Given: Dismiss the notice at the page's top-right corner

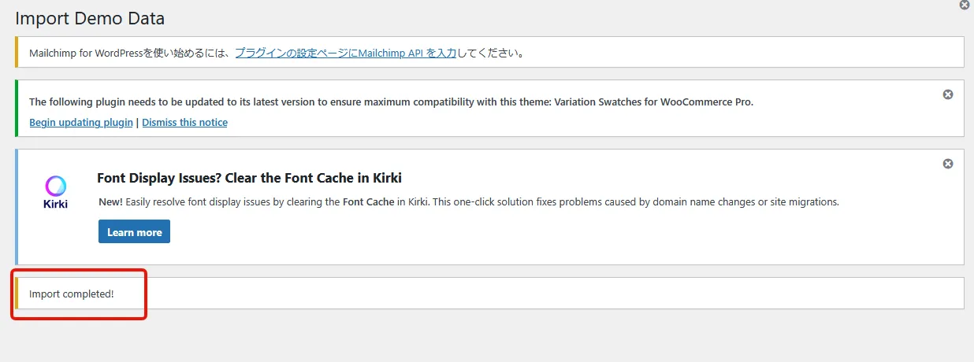Looking at the screenshot, I should tap(965, 5).
